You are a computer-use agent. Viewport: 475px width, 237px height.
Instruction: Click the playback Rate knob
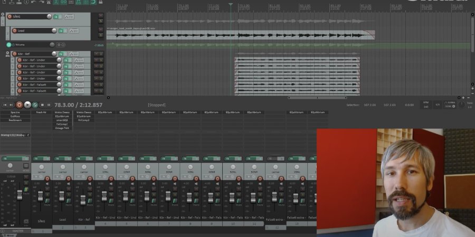coord(462,105)
